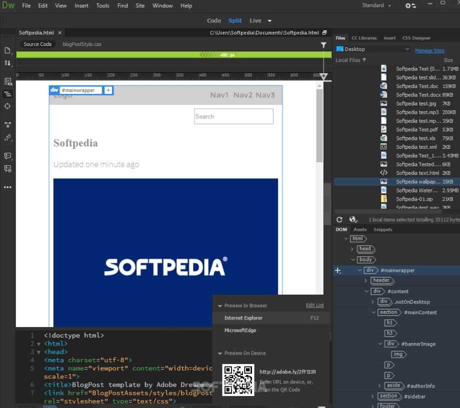Screen dimensions: 460x408
Task: Switch to the CSS Designer tab
Action: pos(416,38)
